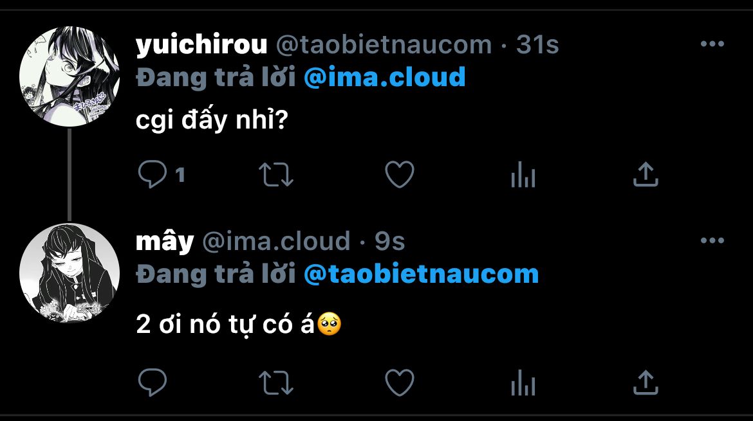Like yuichirou's "cgi đấy nhỉ?" tweet

(399, 175)
